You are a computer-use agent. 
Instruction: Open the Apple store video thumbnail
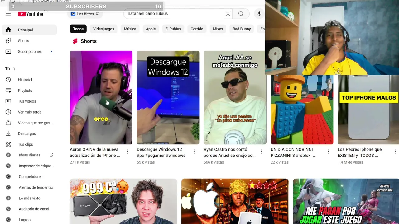click(x=235, y=201)
